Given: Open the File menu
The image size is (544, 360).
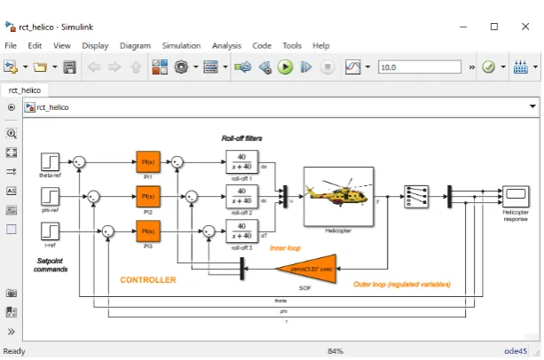Looking at the screenshot, I should [x=11, y=46].
